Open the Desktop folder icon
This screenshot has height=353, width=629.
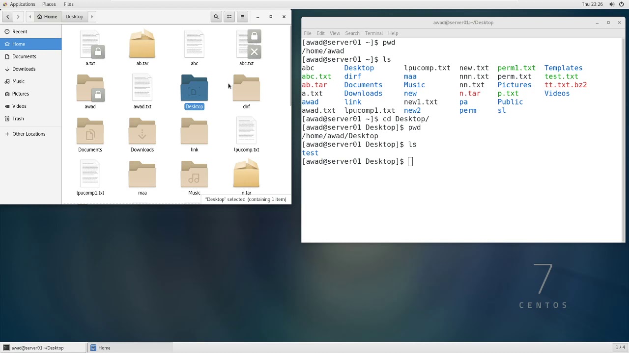tap(194, 88)
